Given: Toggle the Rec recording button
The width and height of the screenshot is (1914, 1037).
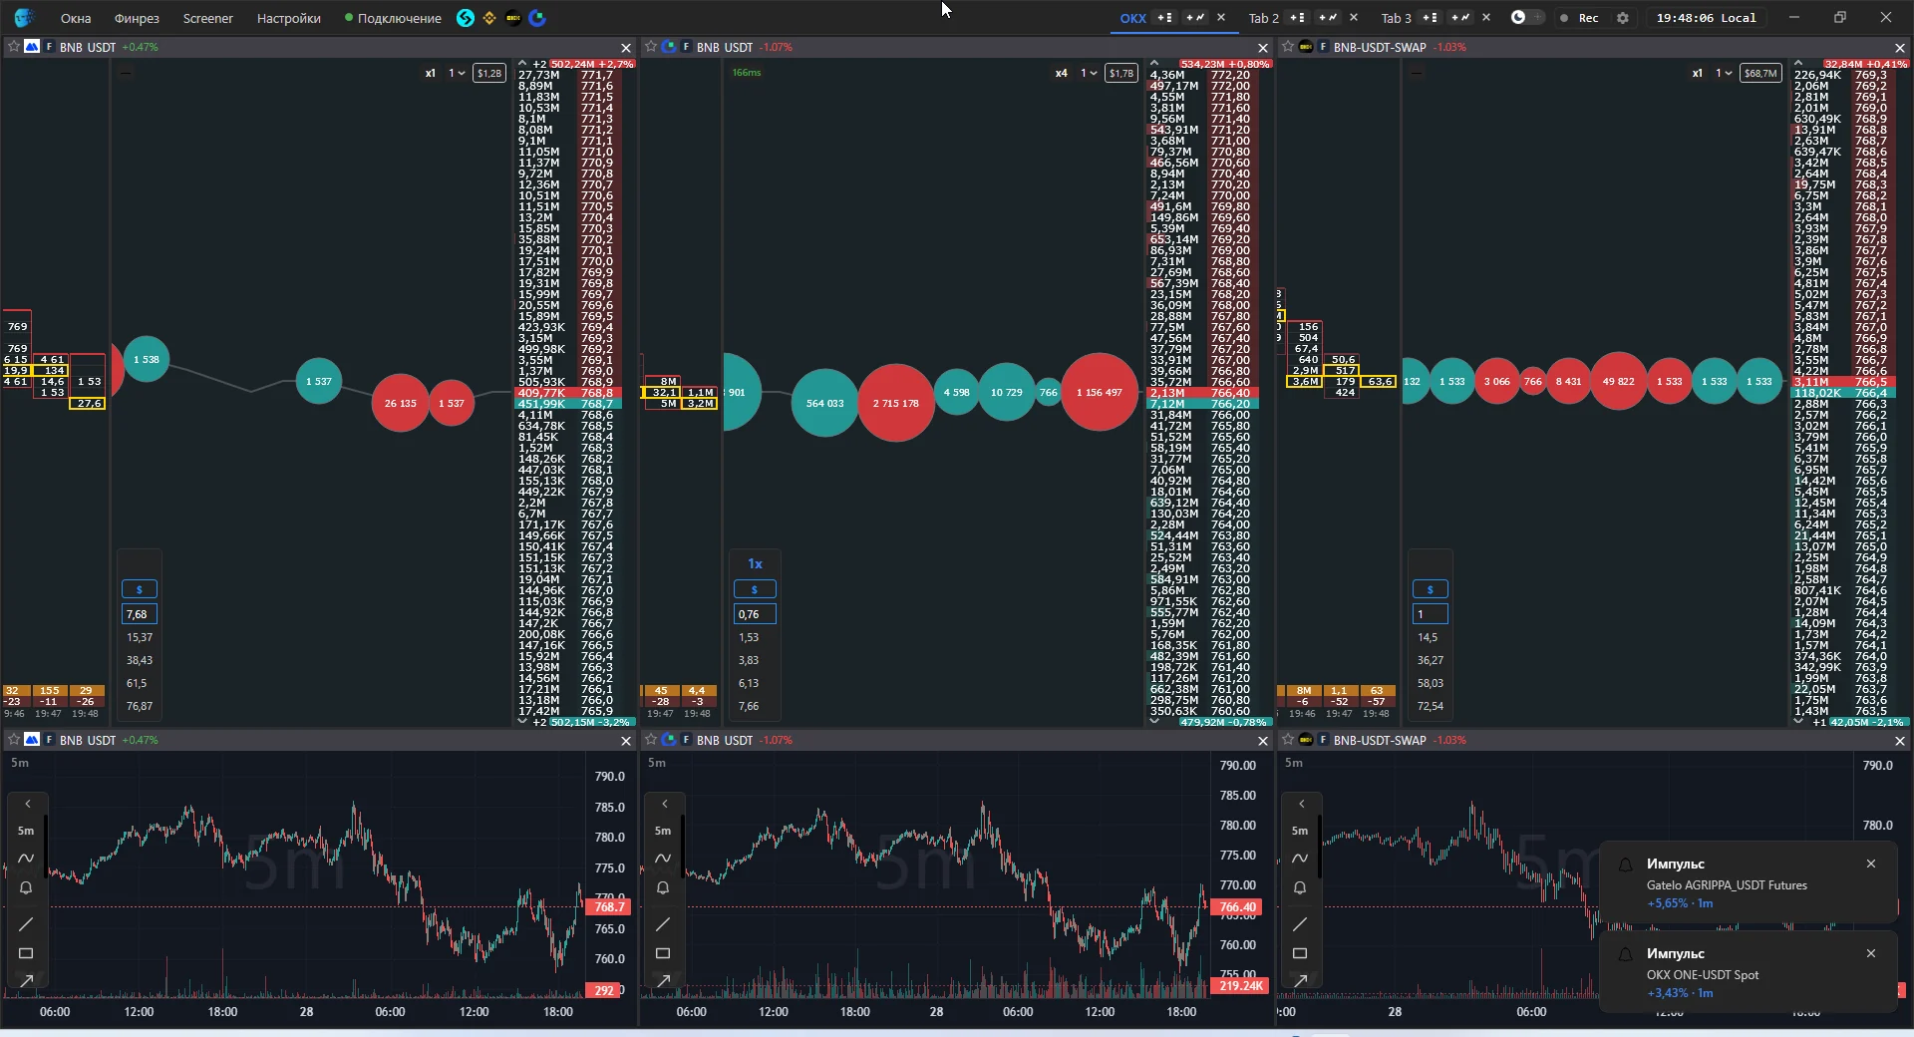Looking at the screenshot, I should point(1579,18).
